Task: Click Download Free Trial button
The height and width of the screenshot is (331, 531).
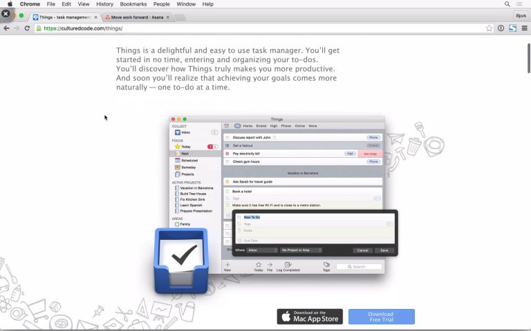Action: point(382,317)
